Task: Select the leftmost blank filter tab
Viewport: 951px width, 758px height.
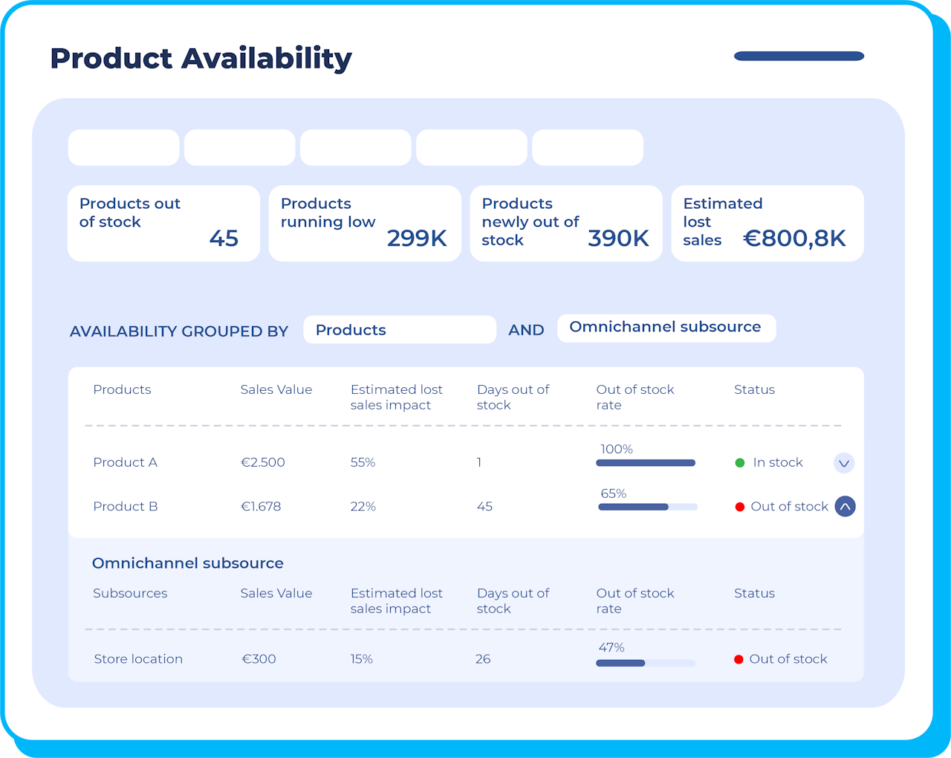Action: tap(123, 147)
